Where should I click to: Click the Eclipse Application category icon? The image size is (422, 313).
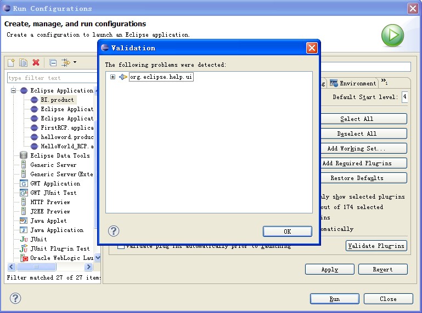click(x=24, y=90)
